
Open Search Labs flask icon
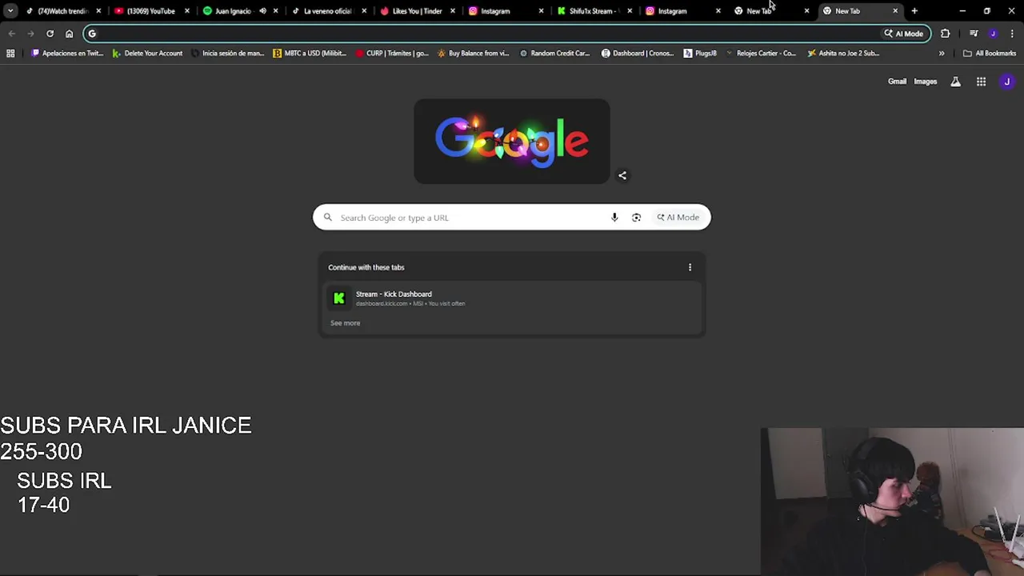tap(955, 82)
